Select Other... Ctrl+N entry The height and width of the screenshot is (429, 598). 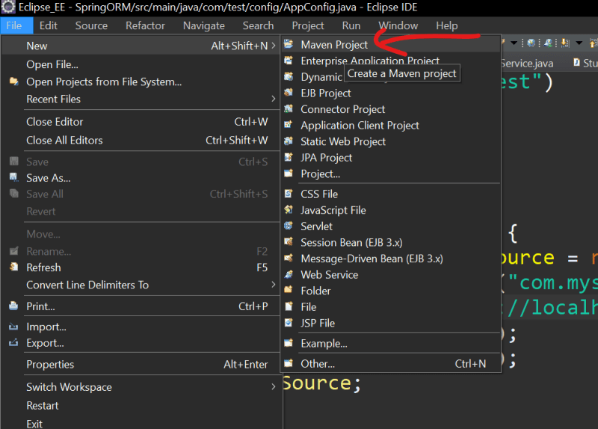pos(391,364)
